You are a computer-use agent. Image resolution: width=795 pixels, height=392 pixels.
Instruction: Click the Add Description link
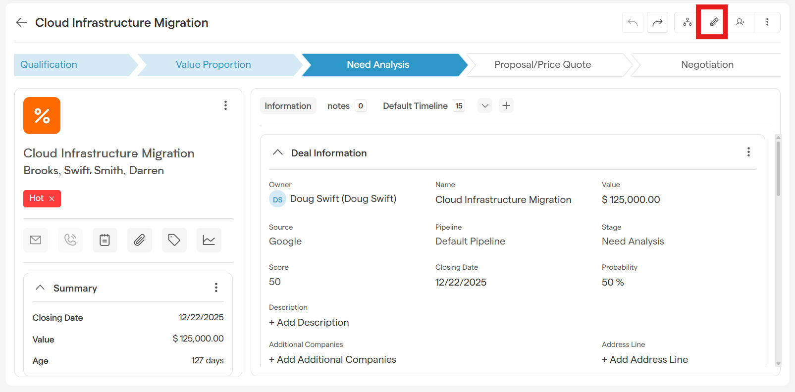[309, 322]
